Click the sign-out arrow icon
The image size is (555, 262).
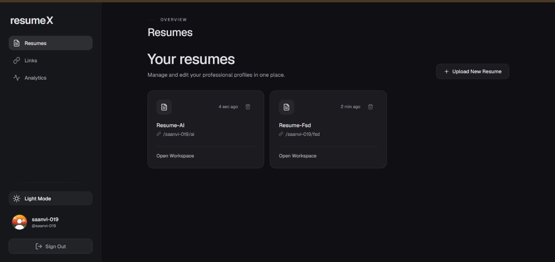39,247
